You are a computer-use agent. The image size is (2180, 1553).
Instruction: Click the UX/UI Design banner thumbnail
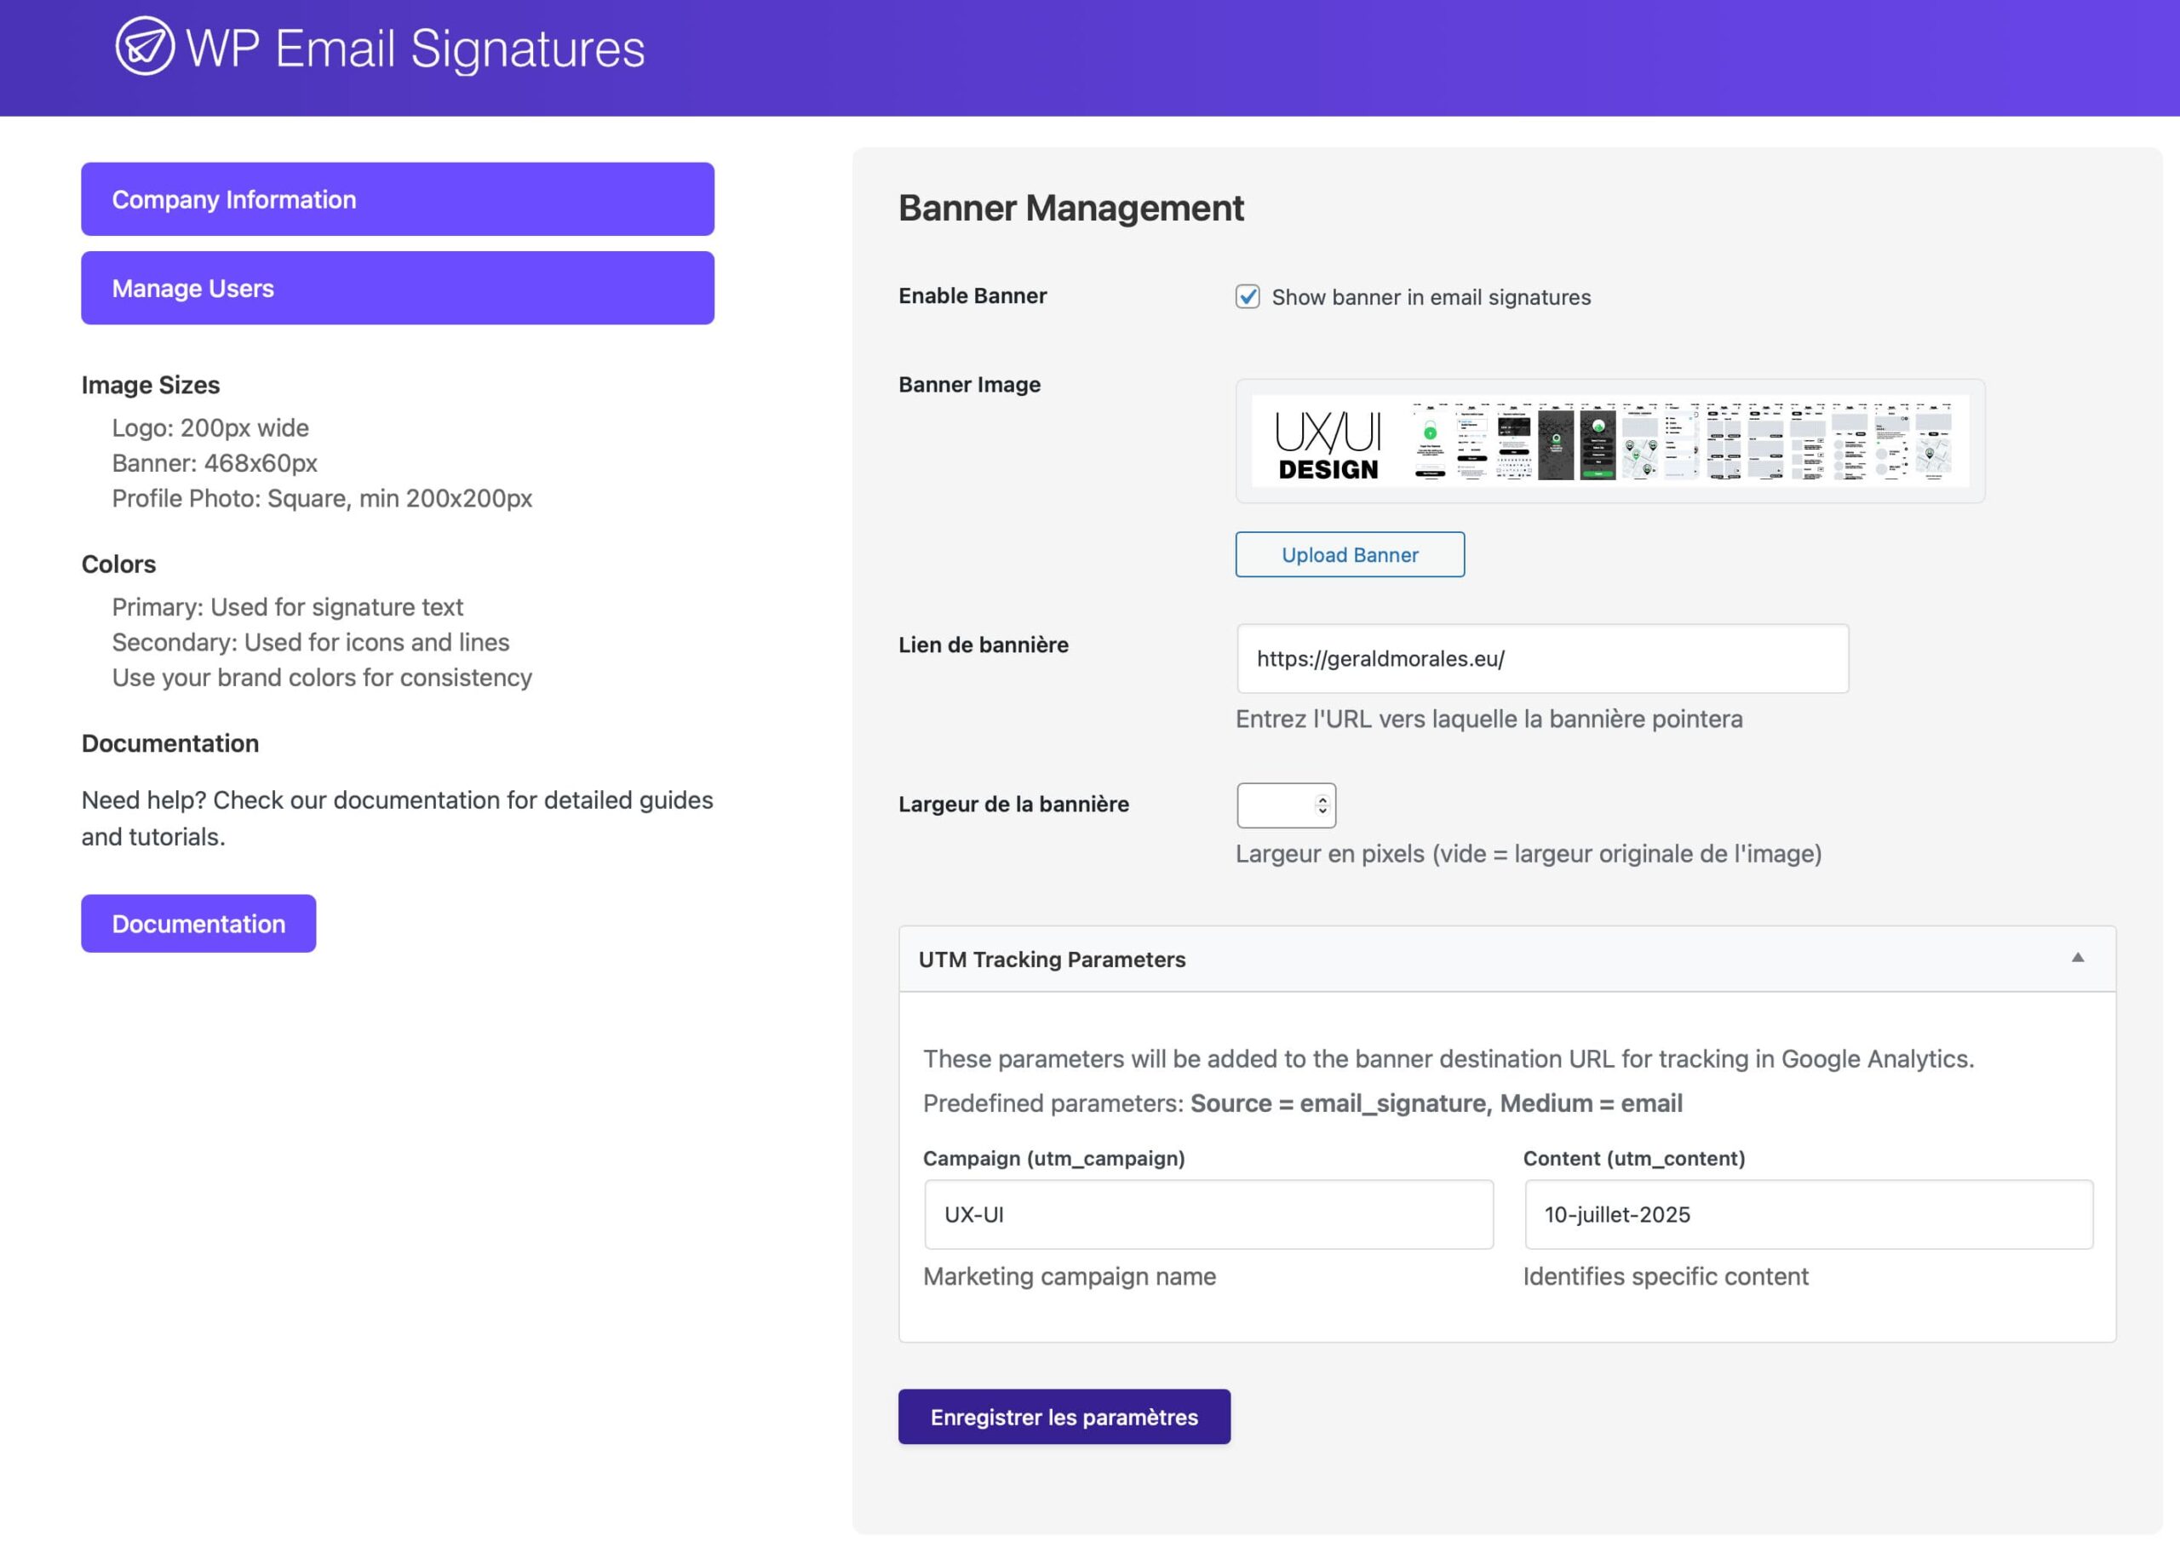tap(1609, 441)
